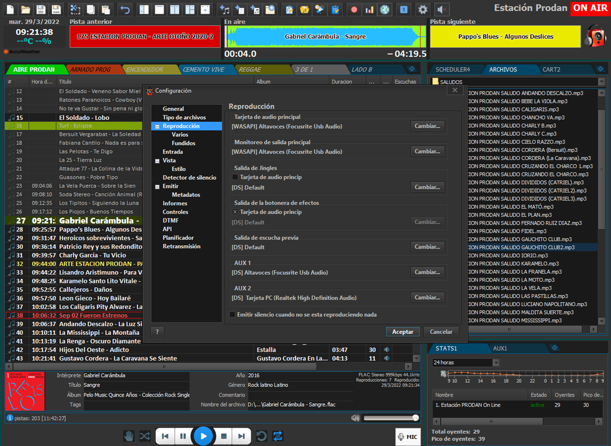Click the circular restart arrow icon
The height and width of the screenshot is (446, 611).
click(262, 436)
